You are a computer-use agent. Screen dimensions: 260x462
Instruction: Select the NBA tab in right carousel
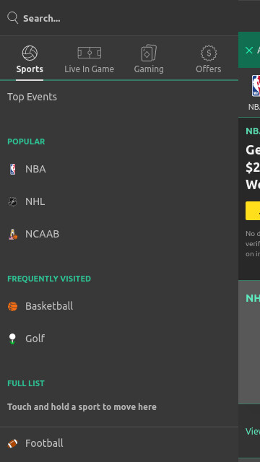pyautogui.click(x=255, y=93)
